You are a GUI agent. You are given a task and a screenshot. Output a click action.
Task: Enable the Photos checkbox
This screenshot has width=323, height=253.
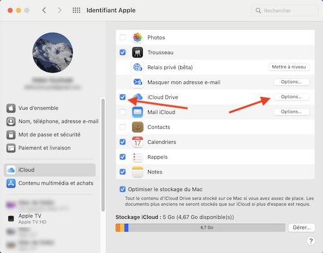[x=123, y=37]
